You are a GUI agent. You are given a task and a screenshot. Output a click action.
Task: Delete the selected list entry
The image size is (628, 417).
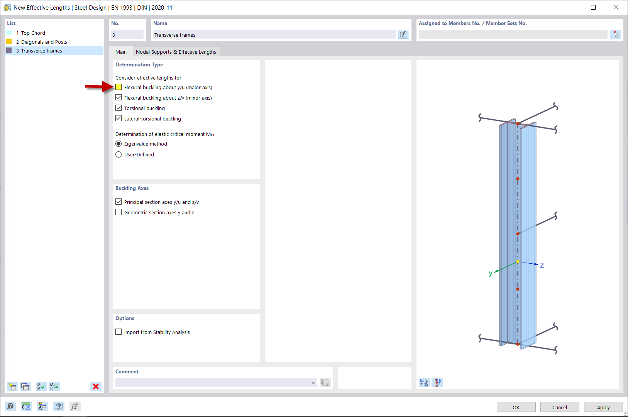(95, 386)
